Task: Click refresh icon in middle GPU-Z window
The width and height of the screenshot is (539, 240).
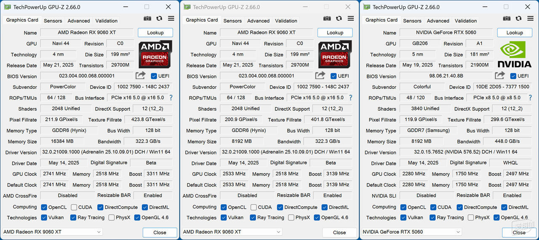Action: 339,19
